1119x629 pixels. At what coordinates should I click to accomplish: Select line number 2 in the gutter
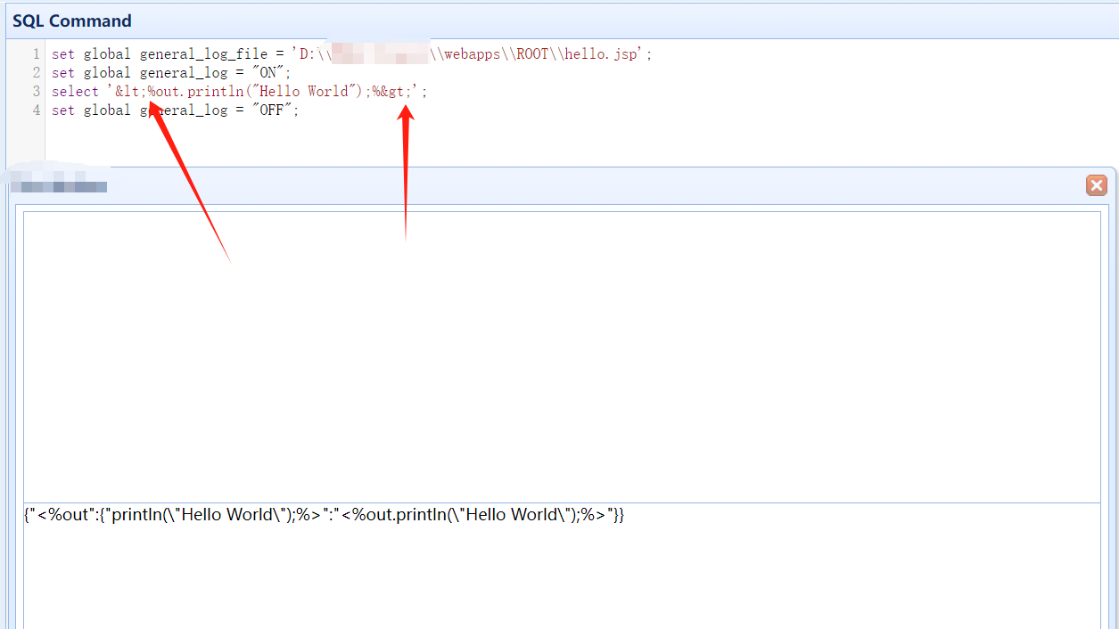pyautogui.click(x=36, y=73)
